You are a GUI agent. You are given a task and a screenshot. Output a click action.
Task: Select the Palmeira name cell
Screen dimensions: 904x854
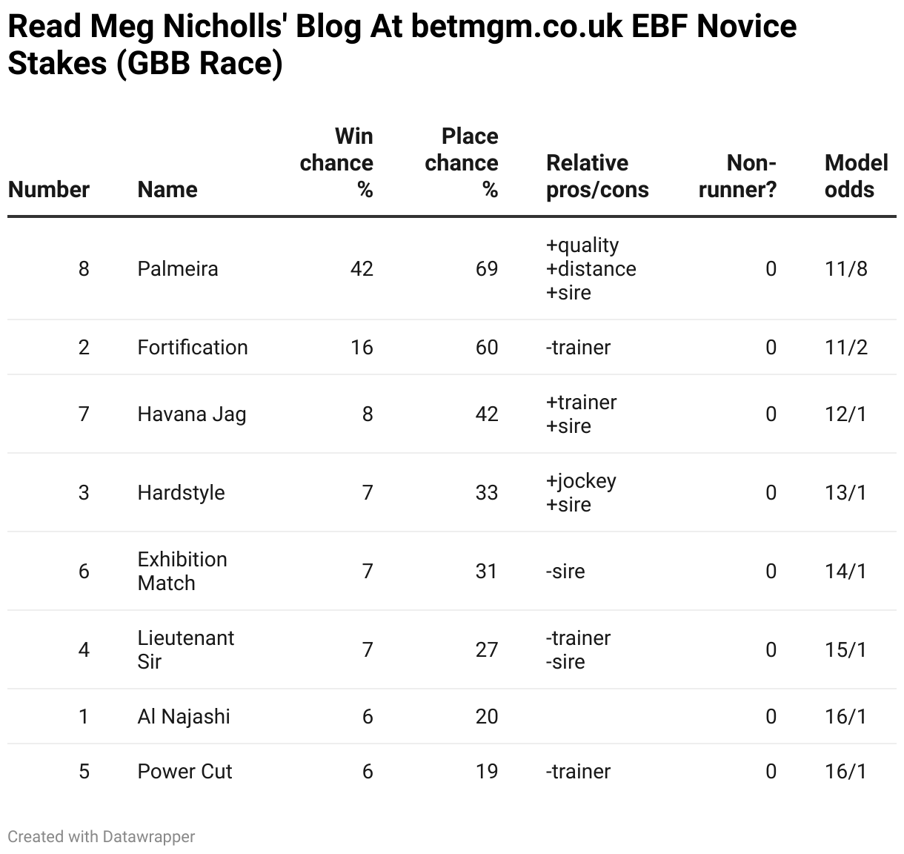(x=178, y=268)
